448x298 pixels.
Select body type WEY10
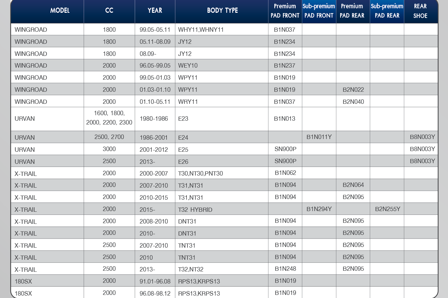click(188, 66)
